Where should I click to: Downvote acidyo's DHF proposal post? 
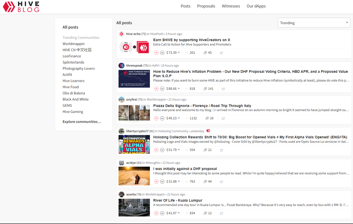(x=162, y=181)
